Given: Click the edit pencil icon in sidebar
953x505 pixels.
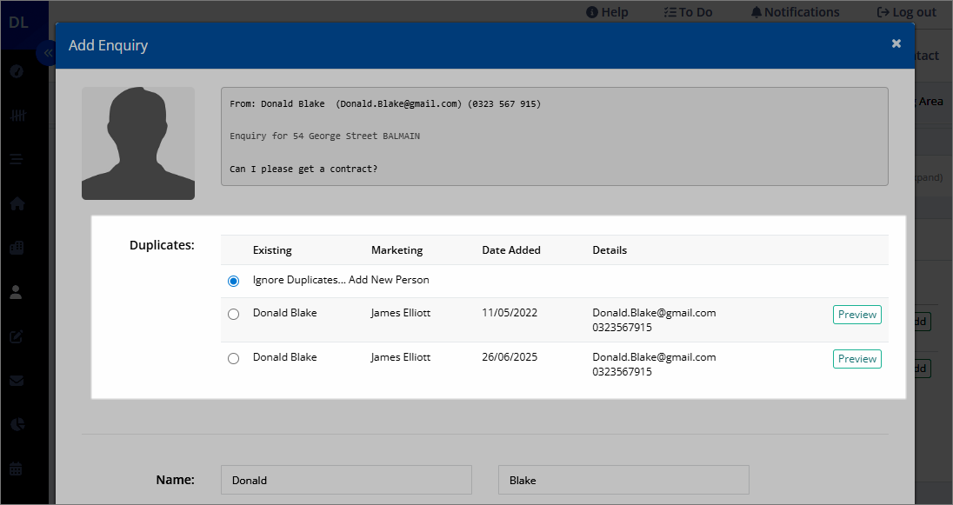Looking at the screenshot, I should click(x=17, y=336).
